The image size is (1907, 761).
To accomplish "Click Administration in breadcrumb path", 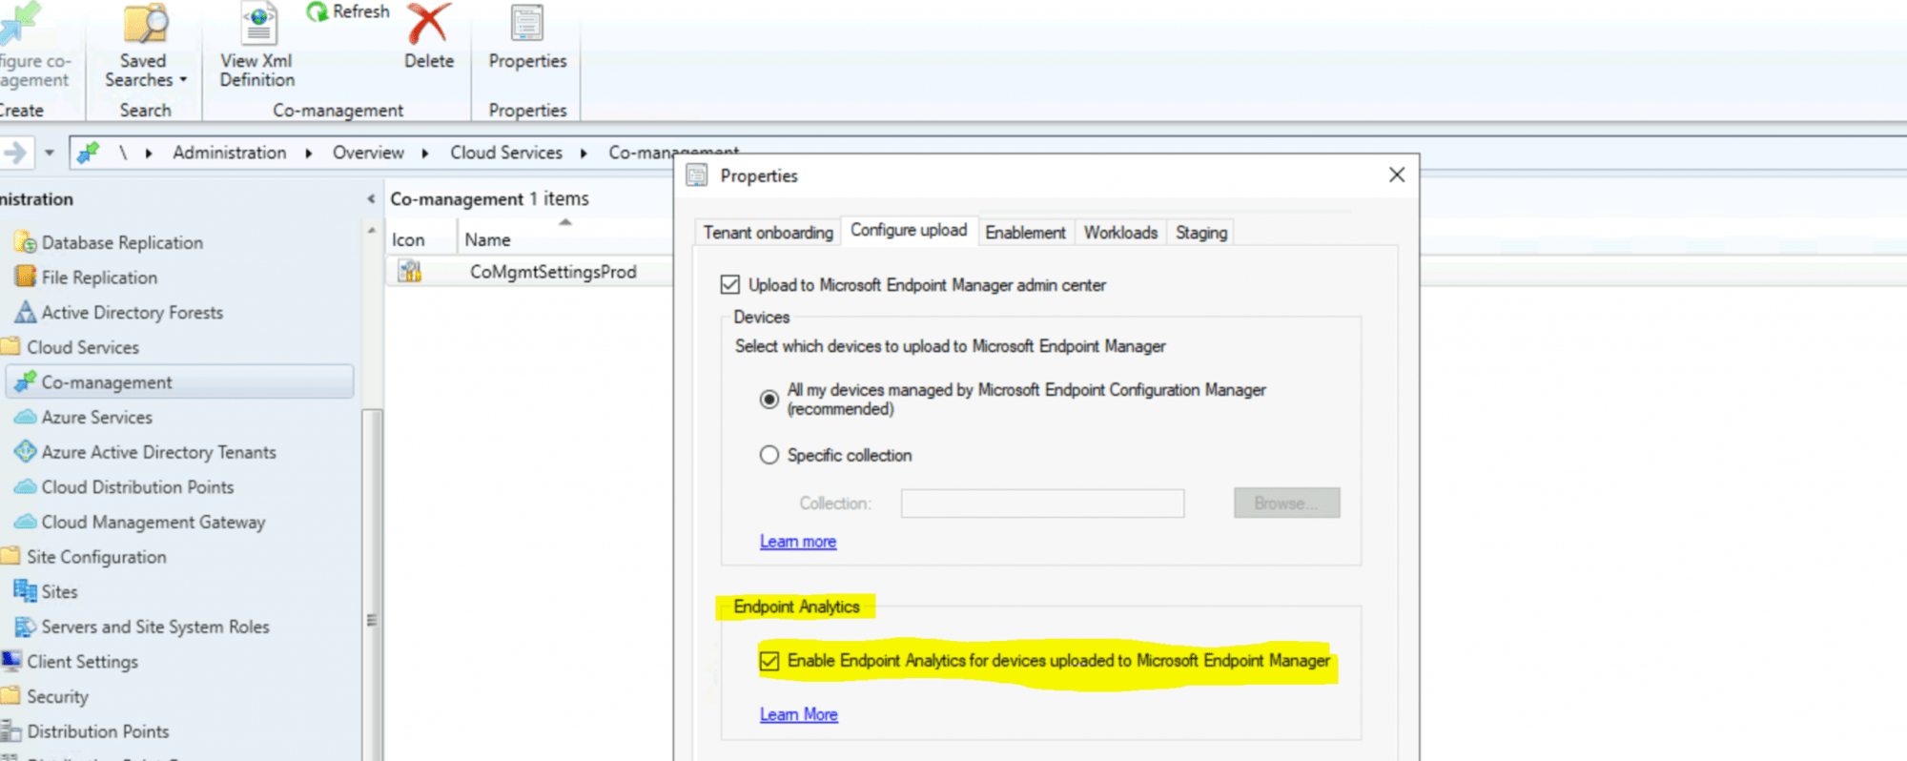I will tap(229, 153).
